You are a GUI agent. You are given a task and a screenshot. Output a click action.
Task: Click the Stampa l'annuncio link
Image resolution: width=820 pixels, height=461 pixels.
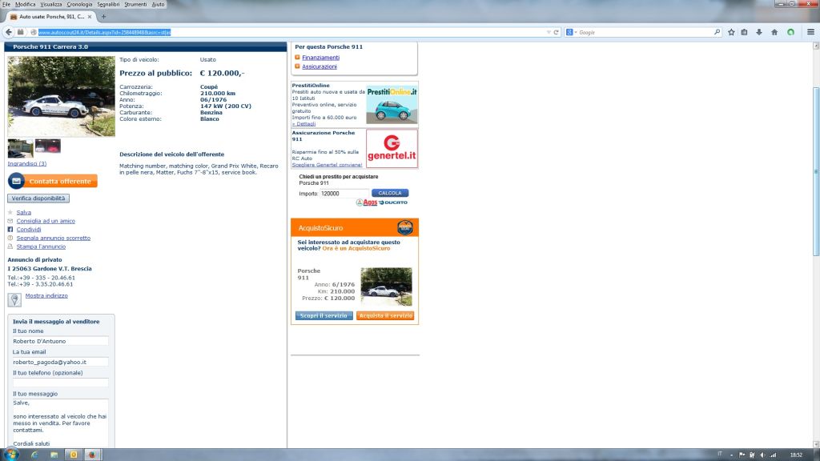pos(41,247)
